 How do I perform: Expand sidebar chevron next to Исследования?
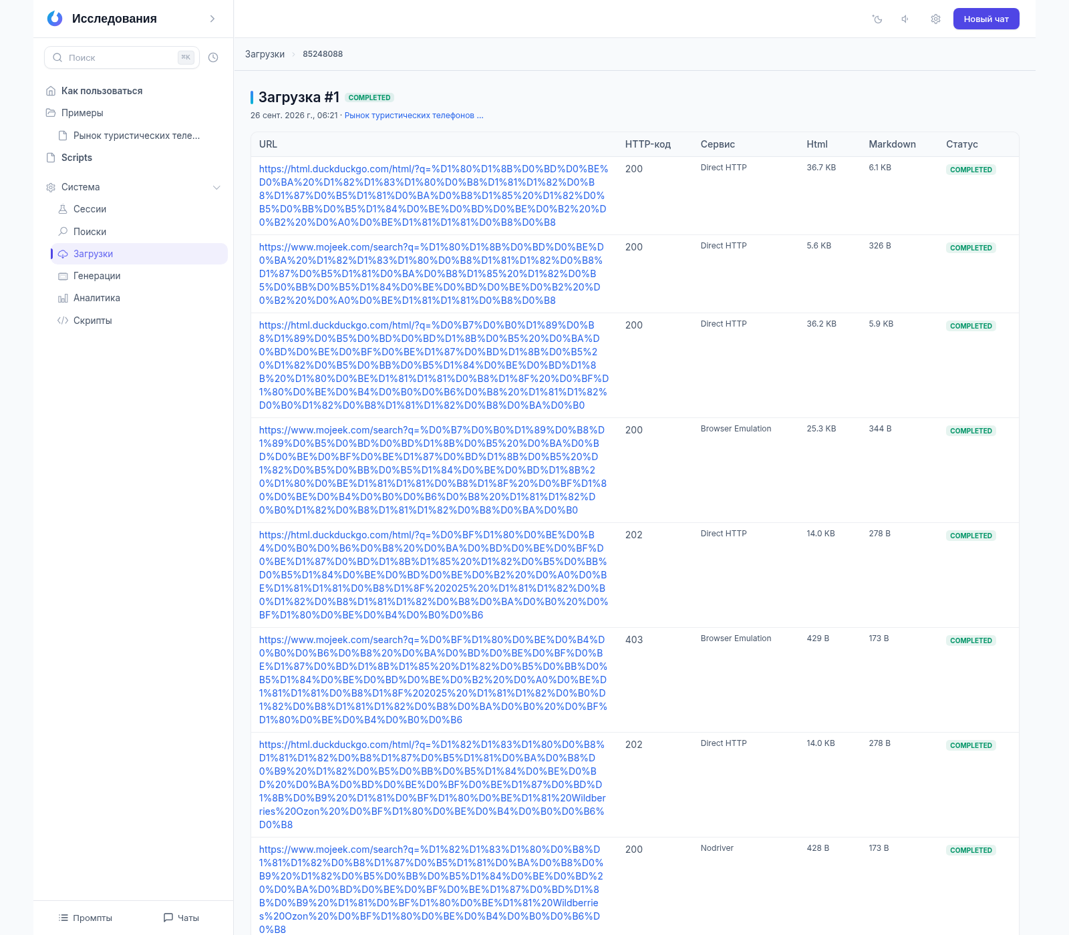tap(212, 19)
